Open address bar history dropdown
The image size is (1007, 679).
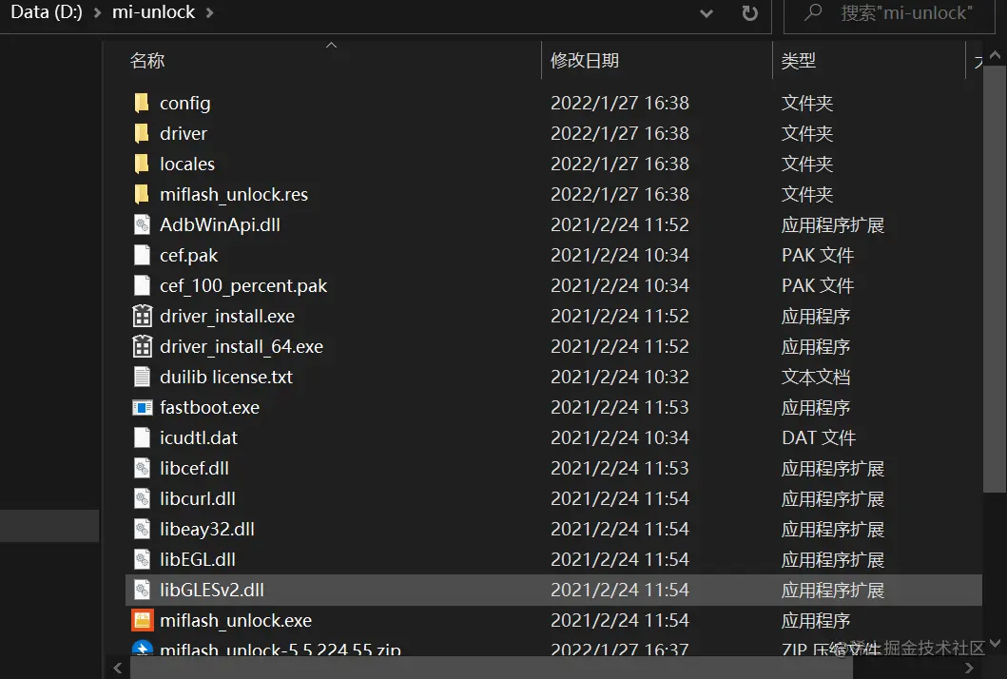point(707,13)
